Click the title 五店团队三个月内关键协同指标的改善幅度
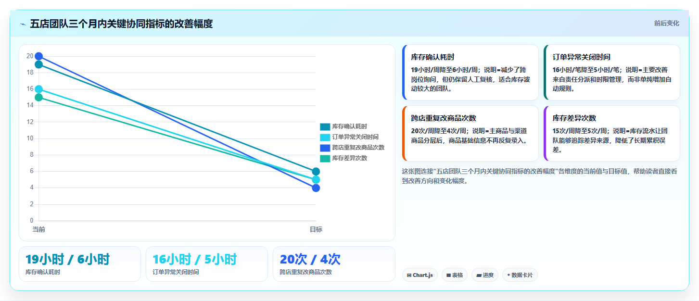This screenshot has width=699, height=301. pyautogui.click(x=121, y=24)
